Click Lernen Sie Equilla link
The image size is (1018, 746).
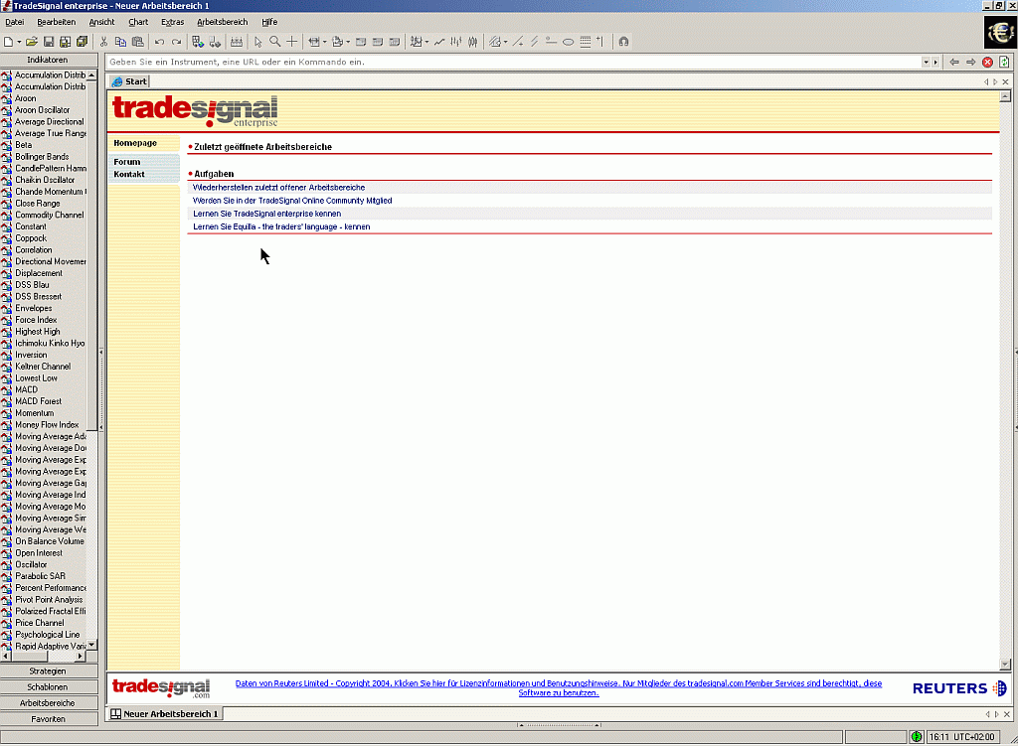pyautogui.click(x=281, y=226)
